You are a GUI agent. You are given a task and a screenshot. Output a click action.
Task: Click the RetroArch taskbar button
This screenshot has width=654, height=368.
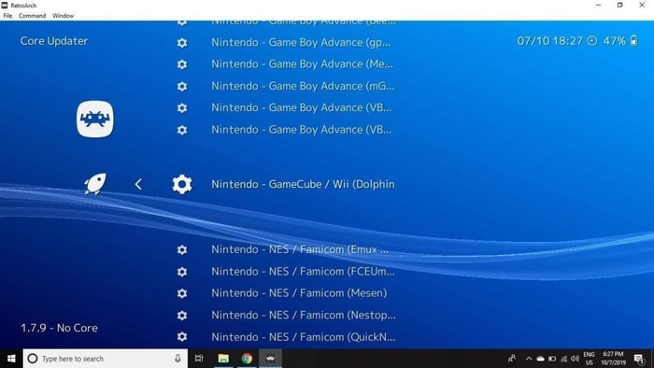pos(270,359)
